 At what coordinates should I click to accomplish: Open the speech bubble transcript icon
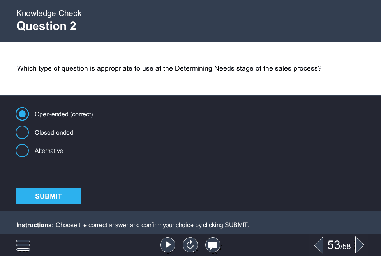pos(213,245)
